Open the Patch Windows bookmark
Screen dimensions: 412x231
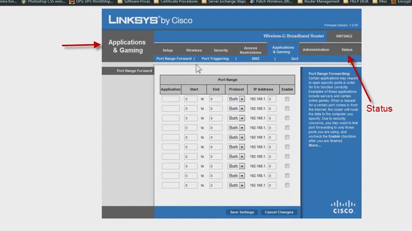tap(271, 1)
